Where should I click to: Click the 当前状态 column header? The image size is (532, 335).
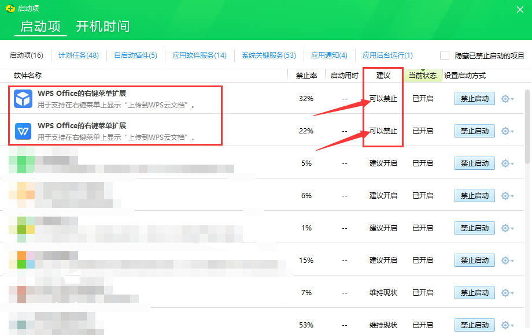click(x=423, y=76)
